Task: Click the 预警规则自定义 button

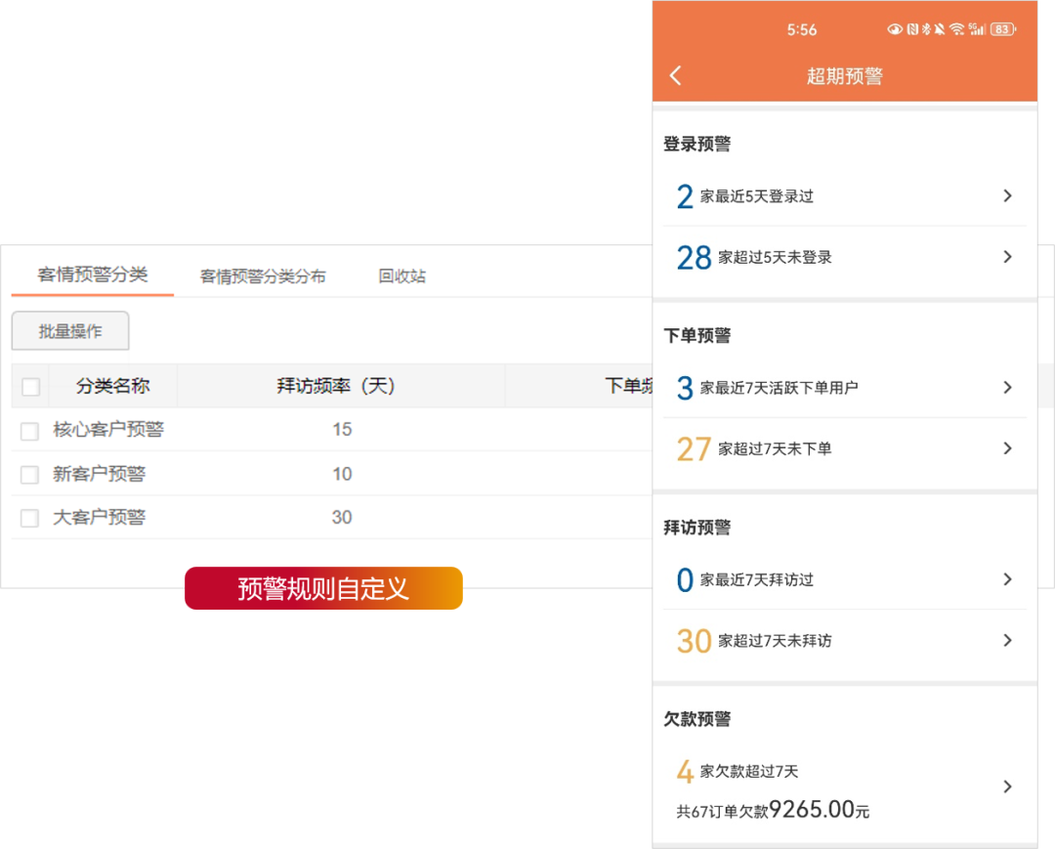Action: point(323,589)
